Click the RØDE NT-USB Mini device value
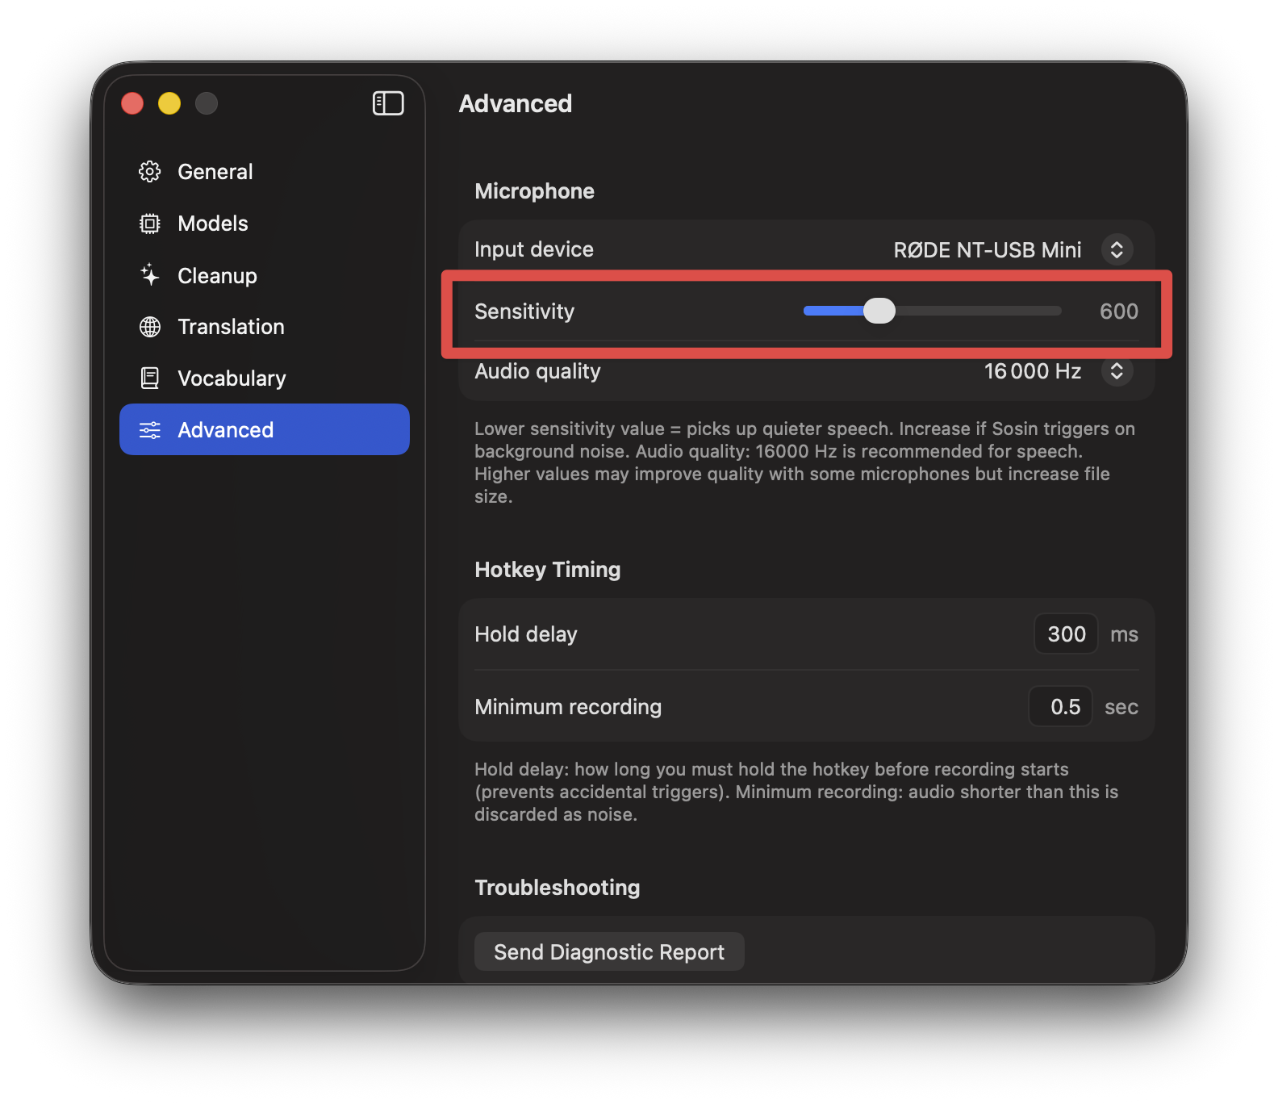Viewport: 1278px width, 1104px height. point(987,250)
